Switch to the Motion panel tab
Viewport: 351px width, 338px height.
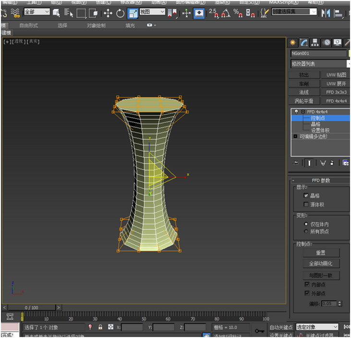(x=327, y=42)
